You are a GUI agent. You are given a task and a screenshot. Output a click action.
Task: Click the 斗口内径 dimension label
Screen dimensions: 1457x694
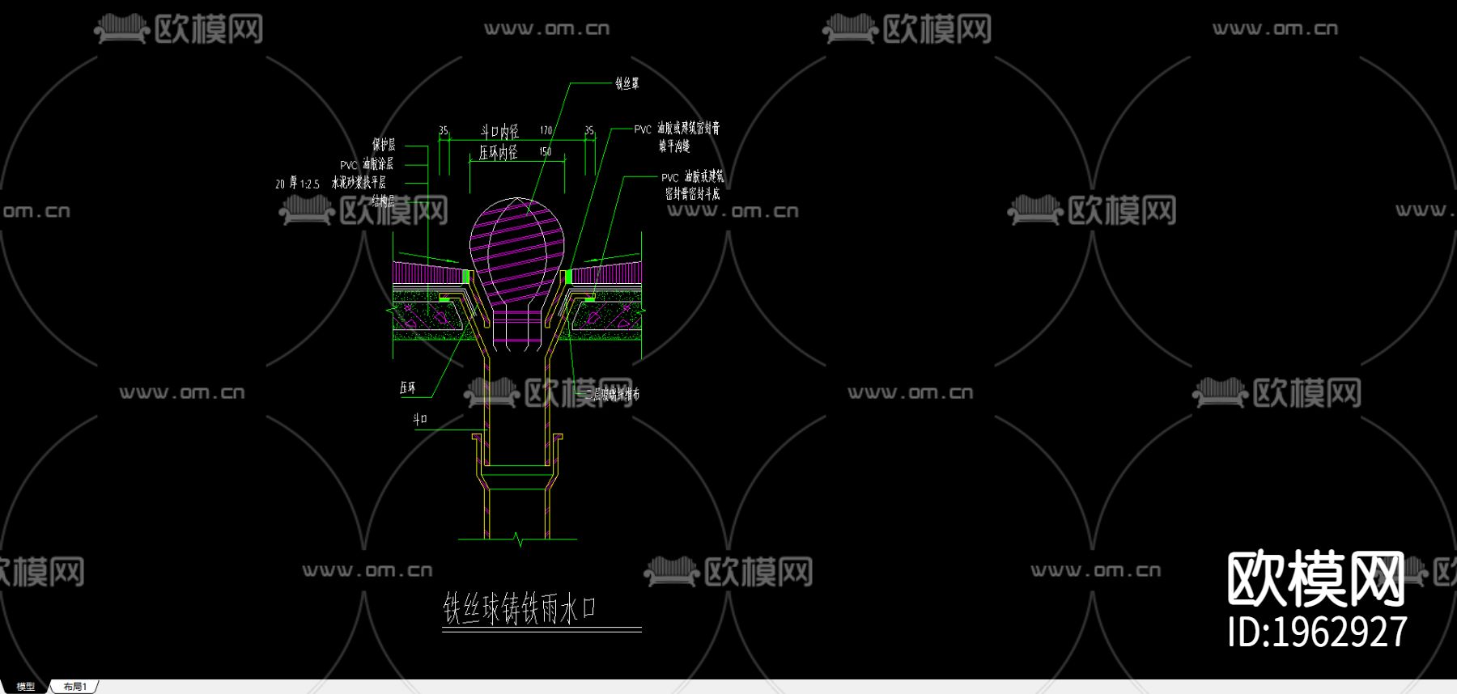499,131
